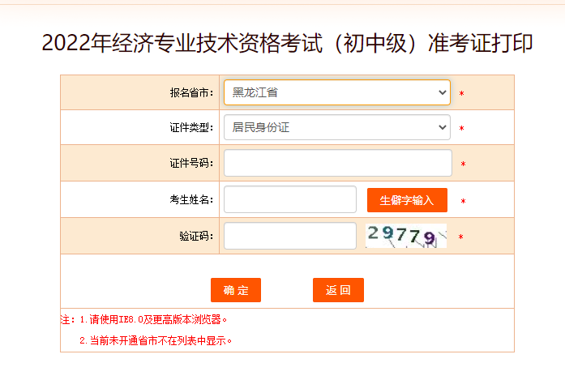Click the red asterisk beside 证件类型 dropdown
This screenshot has width=565, height=380.
[461, 129]
